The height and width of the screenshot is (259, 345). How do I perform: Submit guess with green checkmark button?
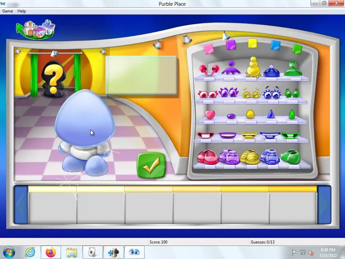coord(151,165)
